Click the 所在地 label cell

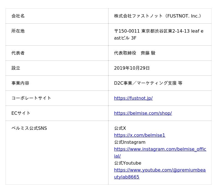click(18, 31)
